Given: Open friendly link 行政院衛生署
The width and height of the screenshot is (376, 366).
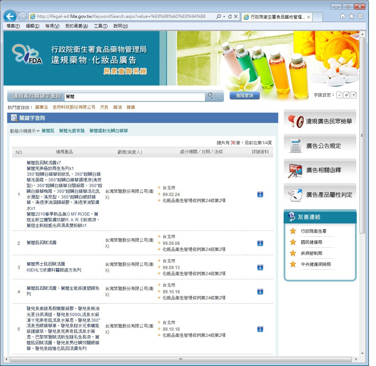Looking at the screenshot, I should tap(314, 231).
